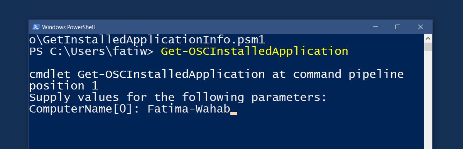Click the blinking cursor after Fatima-Wahab
This screenshot has height=149, width=463.
click(233, 114)
